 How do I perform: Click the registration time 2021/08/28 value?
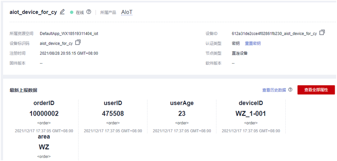click(x=69, y=53)
